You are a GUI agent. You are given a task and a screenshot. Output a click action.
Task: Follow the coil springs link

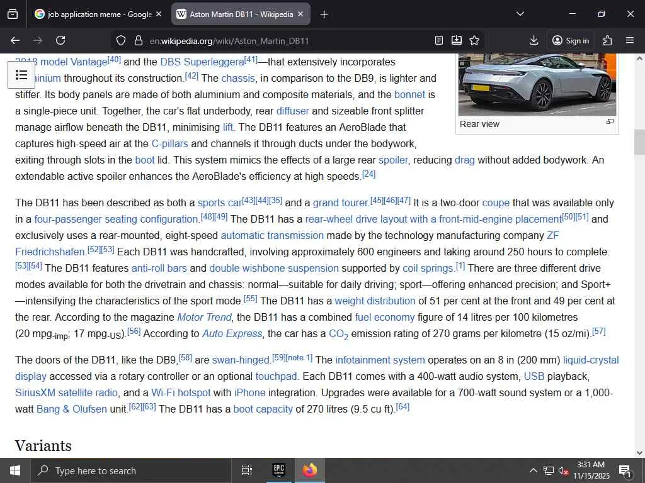coord(428,268)
